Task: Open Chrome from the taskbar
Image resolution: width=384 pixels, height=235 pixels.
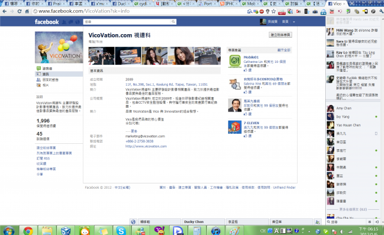Action: (28, 231)
